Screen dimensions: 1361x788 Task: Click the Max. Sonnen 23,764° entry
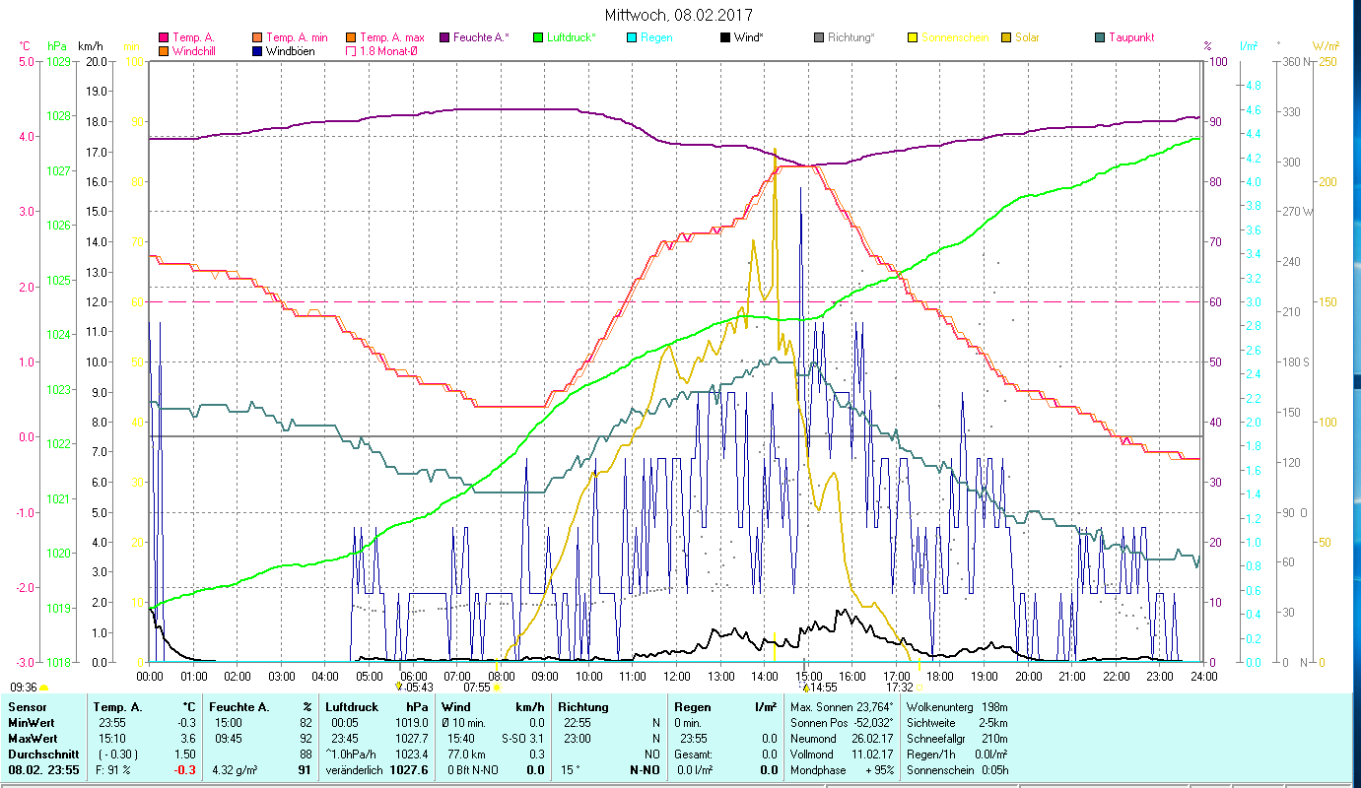843,707
